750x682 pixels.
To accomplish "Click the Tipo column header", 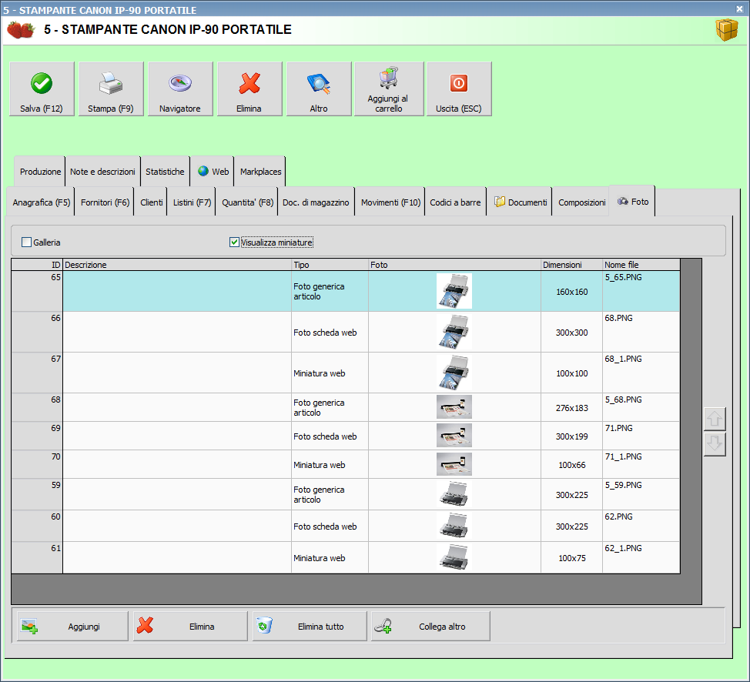I will click(330, 265).
